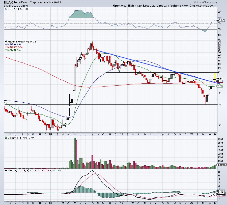Screen dimensions: 227x205
Task: Click the up arrow after the Chg value
Action: [216, 6]
